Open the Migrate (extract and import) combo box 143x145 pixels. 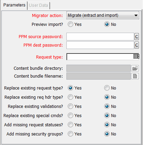[x=103, y=15]
